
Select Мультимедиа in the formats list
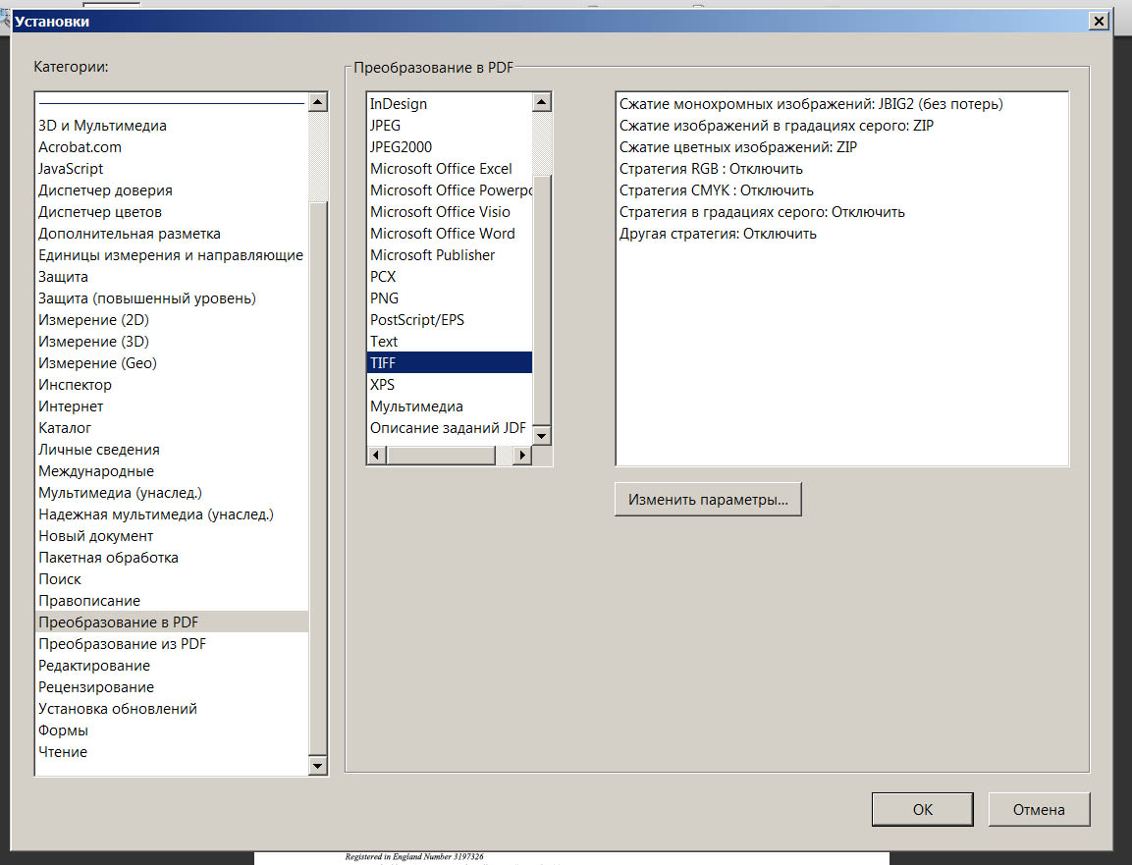pos(450,405)
